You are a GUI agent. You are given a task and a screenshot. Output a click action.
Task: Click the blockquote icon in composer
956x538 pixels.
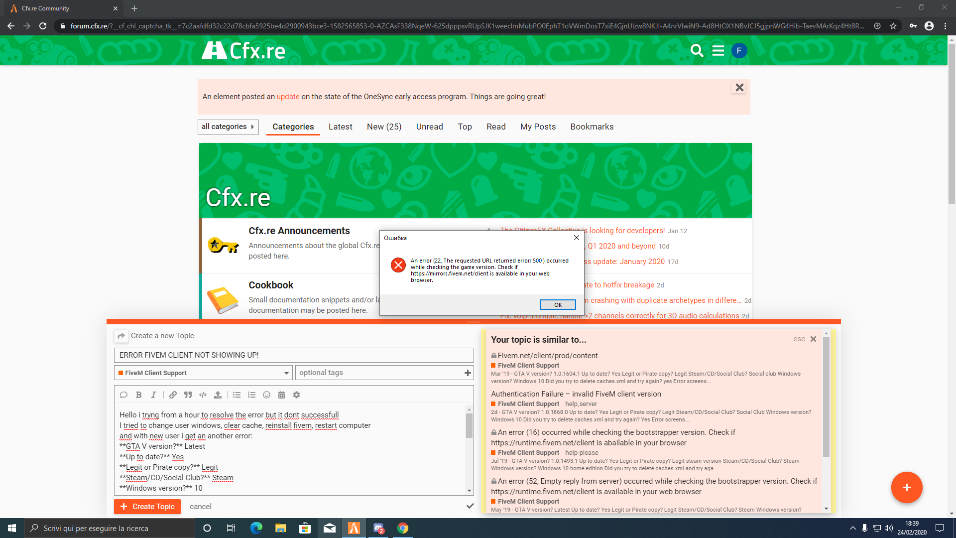(188, 395)
